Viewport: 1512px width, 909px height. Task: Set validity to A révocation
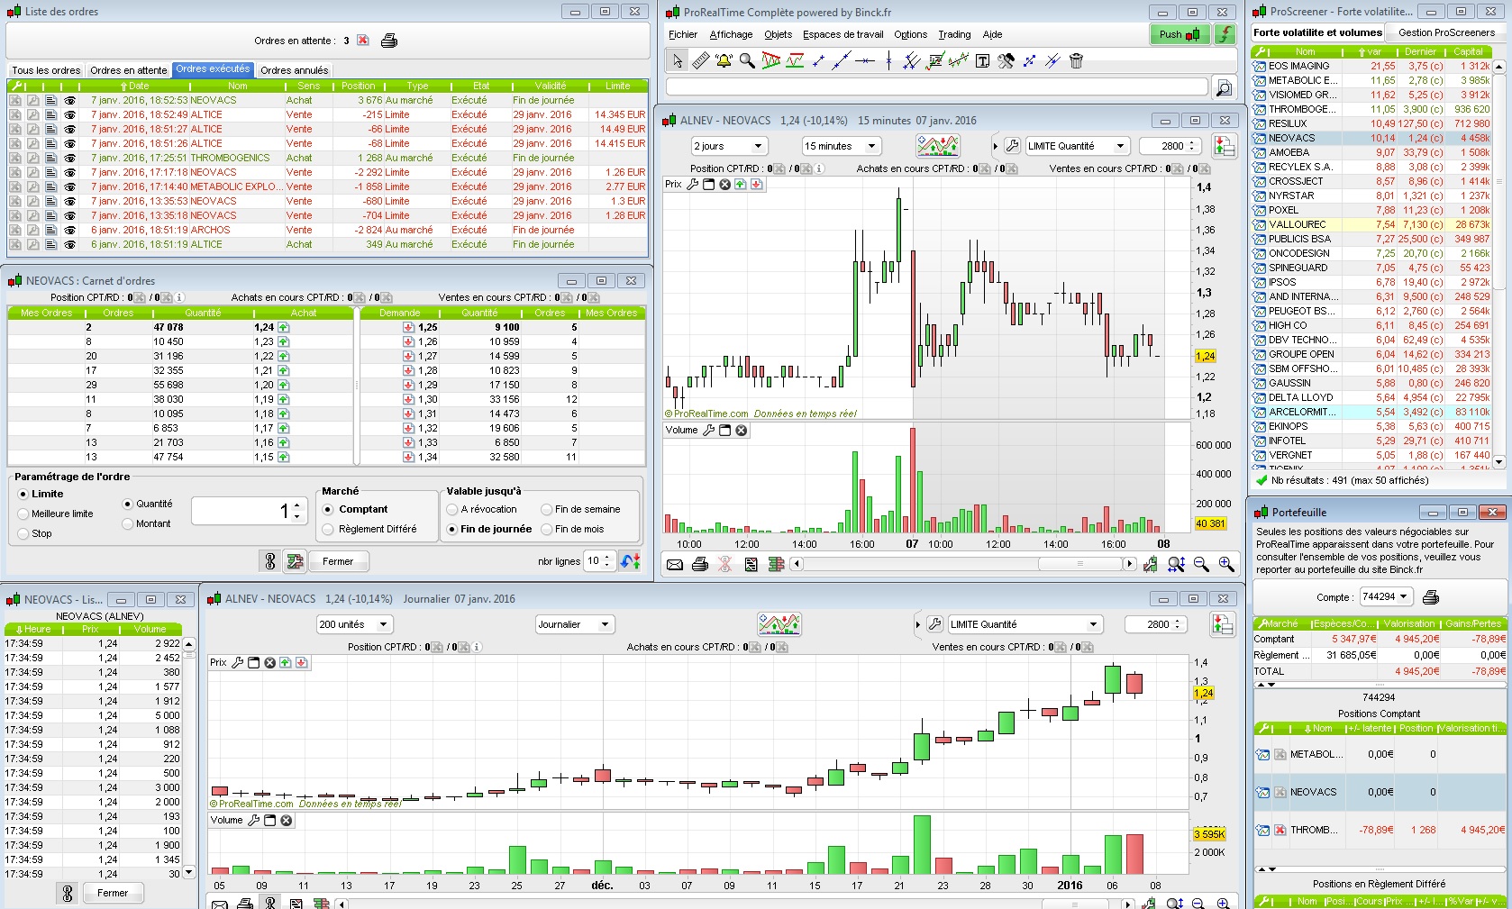(452, 509)
